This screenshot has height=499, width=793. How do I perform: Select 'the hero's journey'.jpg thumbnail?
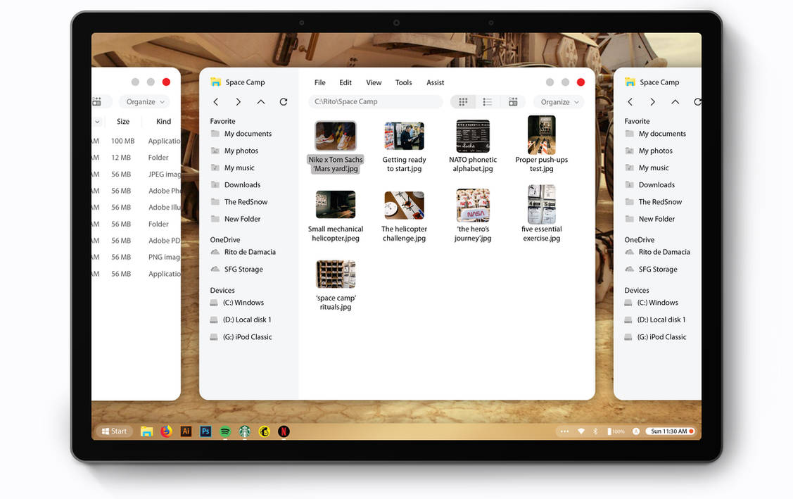pos(473,205)
